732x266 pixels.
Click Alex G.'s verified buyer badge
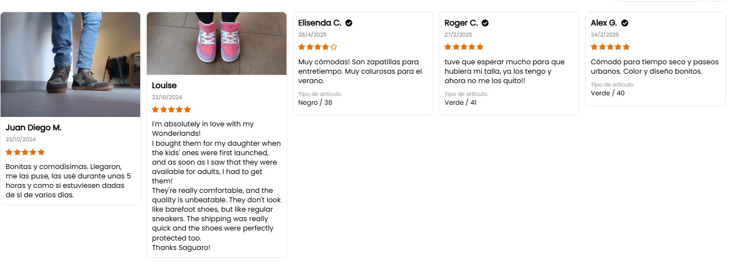(x=624, y=23)
